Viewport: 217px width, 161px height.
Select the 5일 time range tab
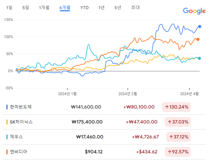pos(26,7)
